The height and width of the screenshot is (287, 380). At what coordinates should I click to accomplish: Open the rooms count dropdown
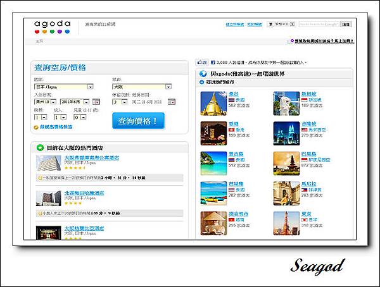41,118
